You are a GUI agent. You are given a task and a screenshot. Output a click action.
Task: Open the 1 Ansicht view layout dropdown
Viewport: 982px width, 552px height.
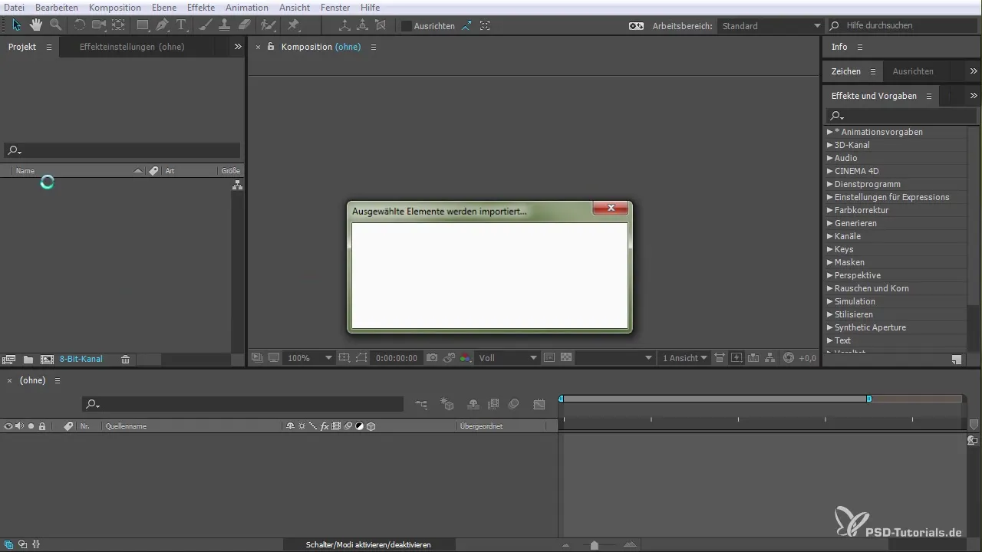click(684, 358)
